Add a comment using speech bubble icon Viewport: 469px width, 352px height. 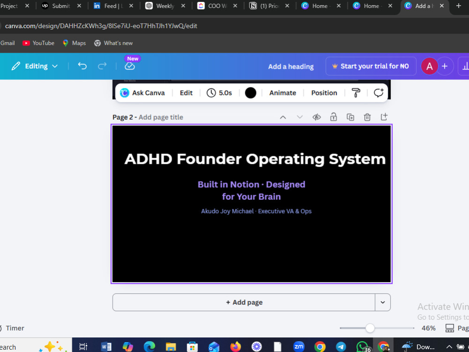(x=378, y=93)
